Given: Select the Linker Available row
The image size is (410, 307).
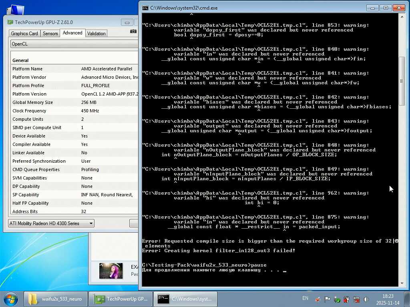Looking at the screenshot, I should (75, 153).
